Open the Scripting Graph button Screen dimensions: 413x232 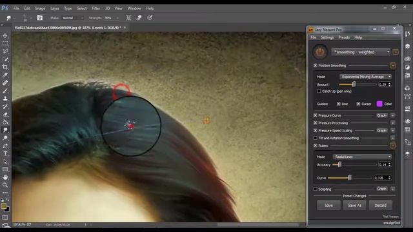point(381,189)
